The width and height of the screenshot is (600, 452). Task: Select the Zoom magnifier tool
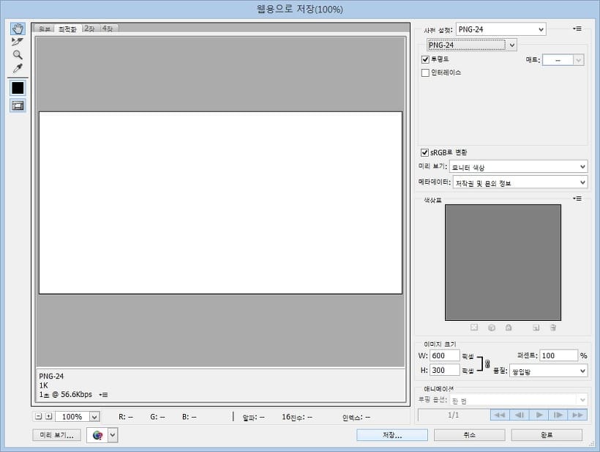pos(18,55)
